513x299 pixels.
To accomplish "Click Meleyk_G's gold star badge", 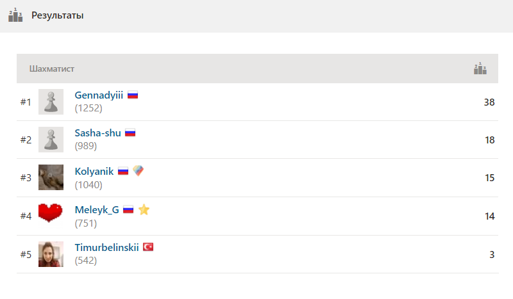I will click(144, 209).
